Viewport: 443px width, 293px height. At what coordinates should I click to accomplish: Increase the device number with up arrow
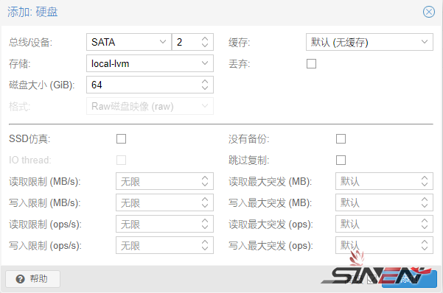[205, 39]
